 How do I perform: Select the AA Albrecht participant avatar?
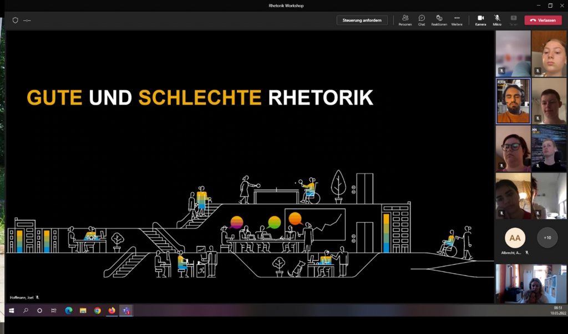click(515, 238)
